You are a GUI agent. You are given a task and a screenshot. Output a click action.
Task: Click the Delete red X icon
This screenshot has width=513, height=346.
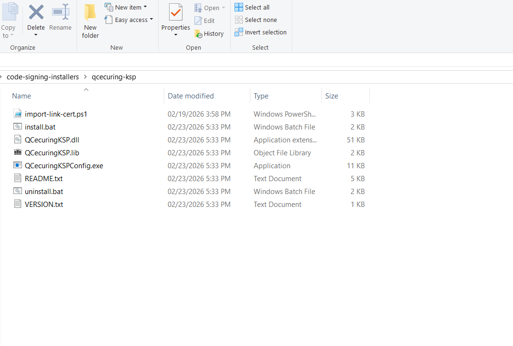point(36,12)
